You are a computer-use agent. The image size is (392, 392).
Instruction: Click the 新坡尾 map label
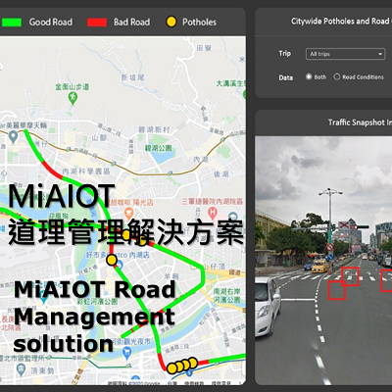(132, 77)
